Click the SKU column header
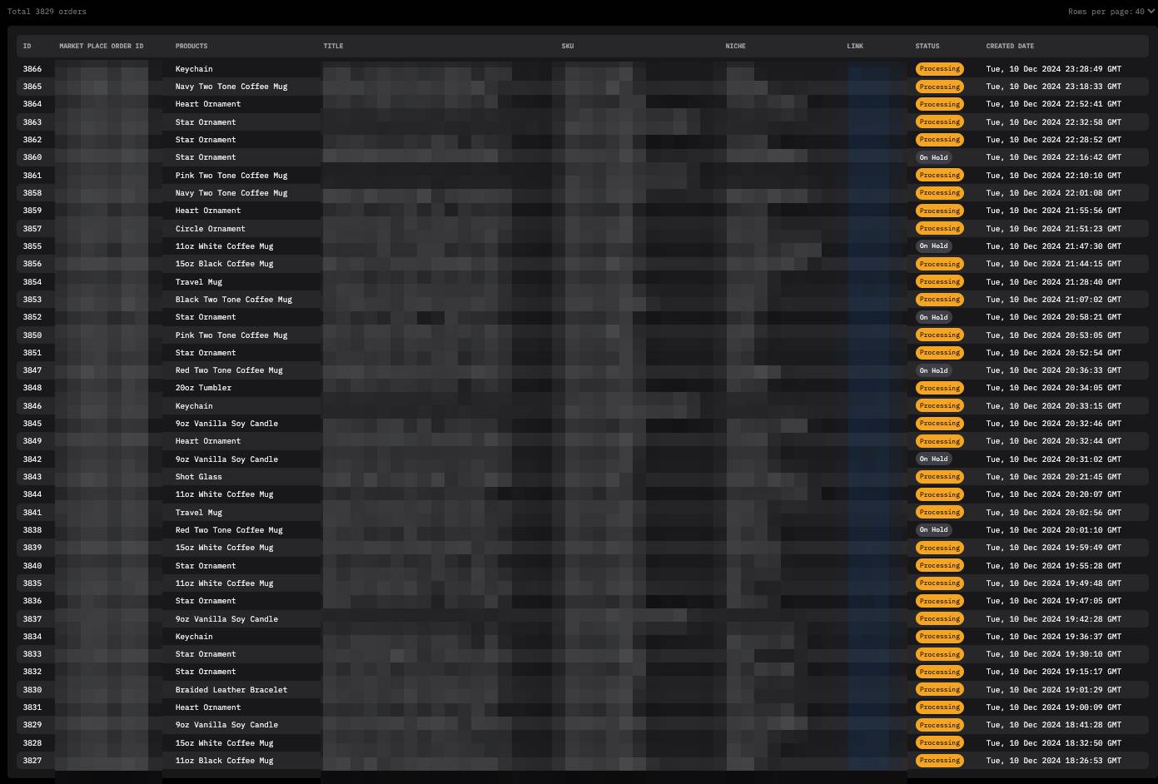 click(568, 46)
